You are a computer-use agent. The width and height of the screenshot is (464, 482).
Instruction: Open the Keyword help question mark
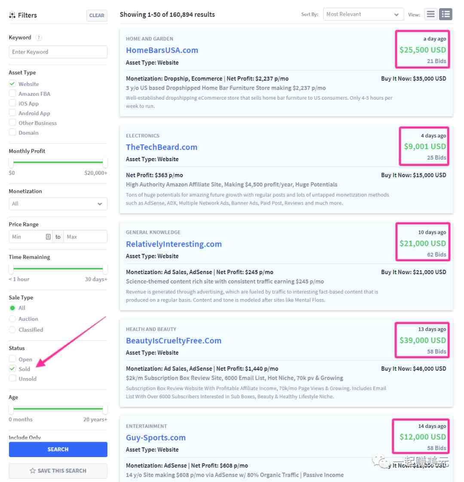(39, 37)
